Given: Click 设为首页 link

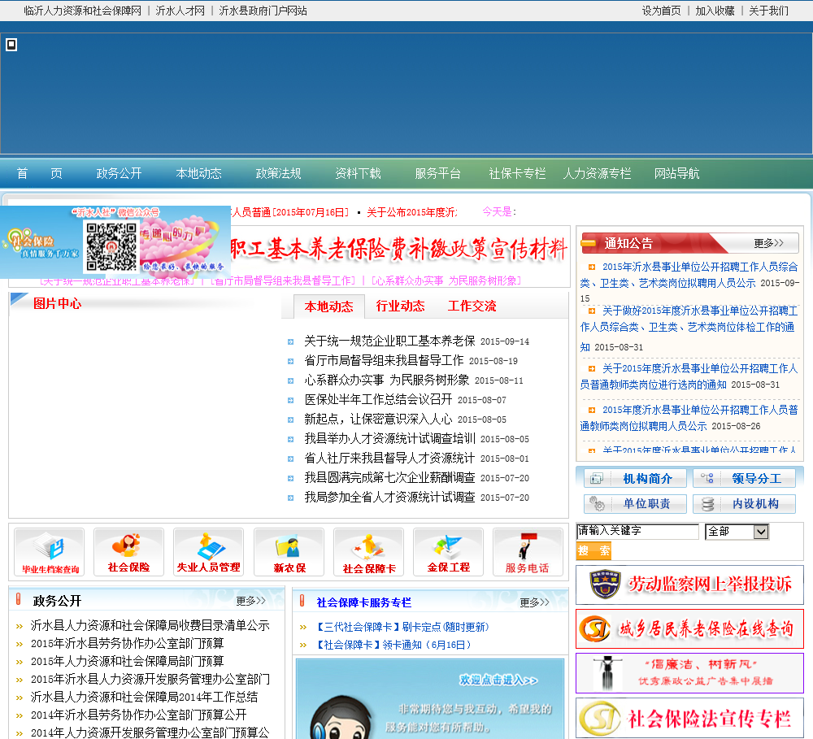Looking at the screenshot, I should (x=661, y=11).
